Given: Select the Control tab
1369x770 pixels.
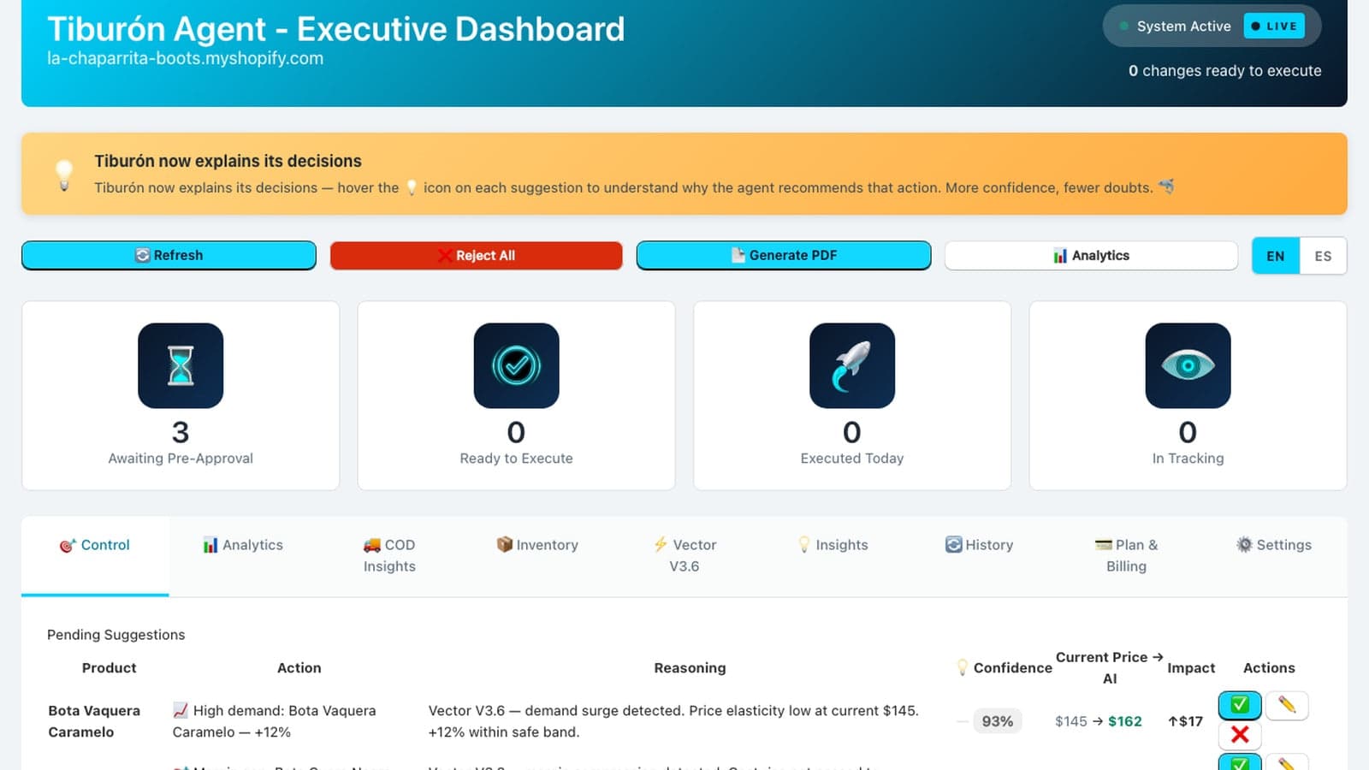Looking at the screenshot, I should [x=95, y=555].
